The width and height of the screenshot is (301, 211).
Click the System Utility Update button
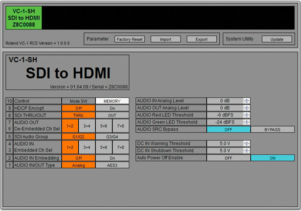point(277,39)
